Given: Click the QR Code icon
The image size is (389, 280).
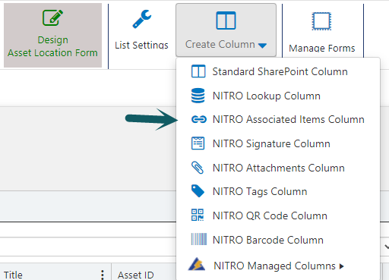Looking at the screenshot, I should (x=198, y=215).
